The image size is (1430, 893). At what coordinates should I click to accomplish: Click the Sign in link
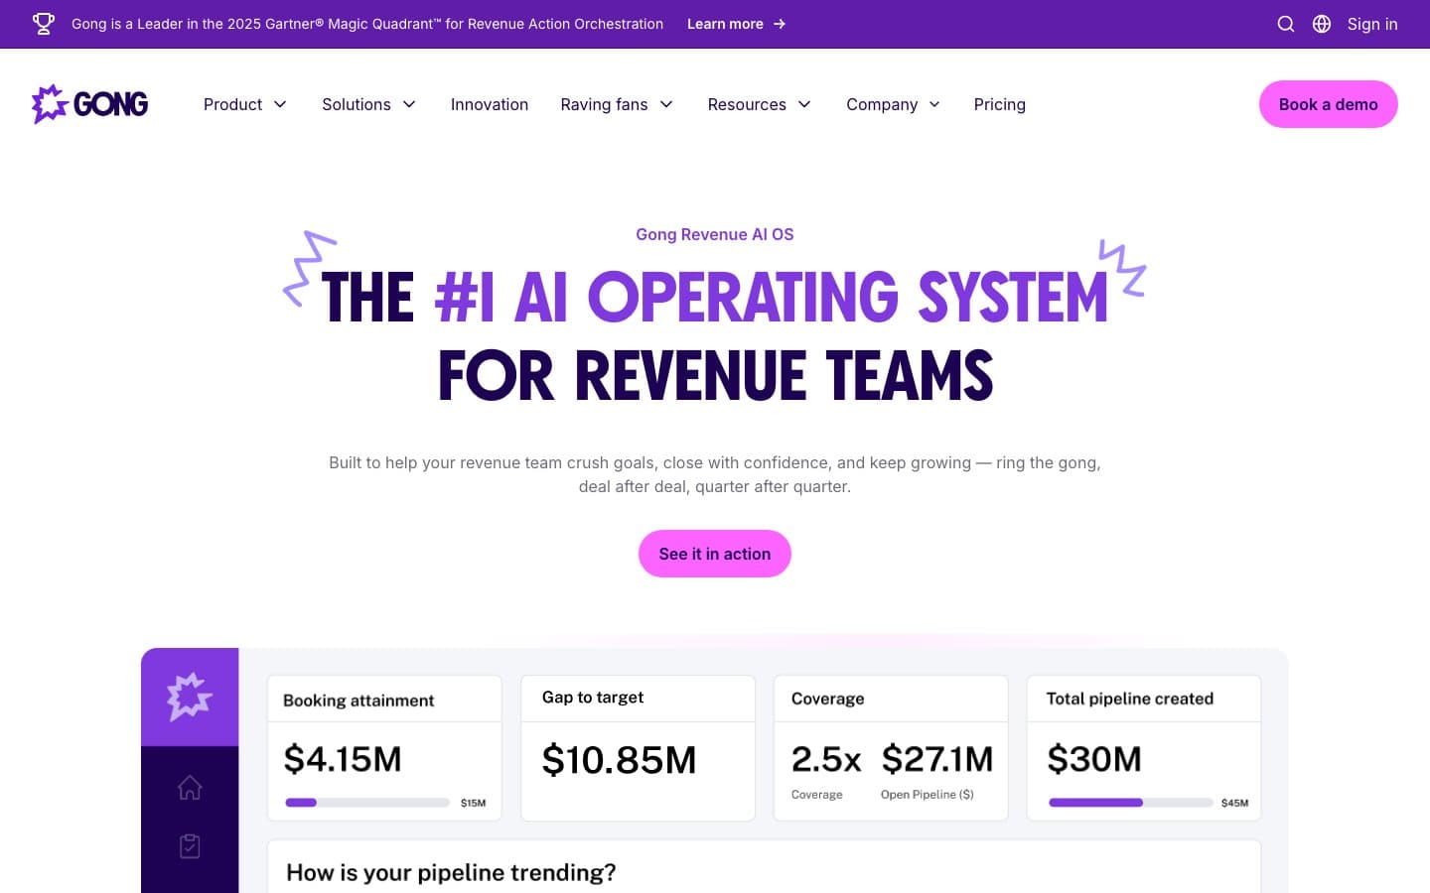pos(1372,24)
